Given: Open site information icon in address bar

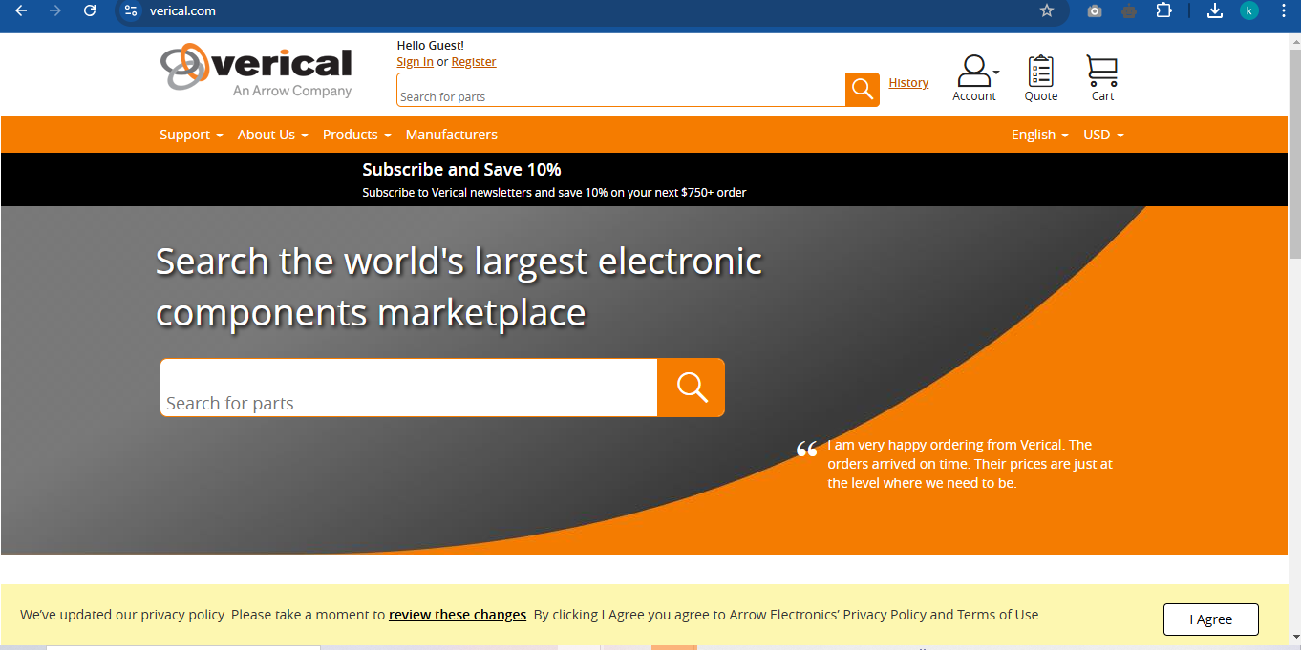Looking at the screenshot, I should (x=131, y=10).
